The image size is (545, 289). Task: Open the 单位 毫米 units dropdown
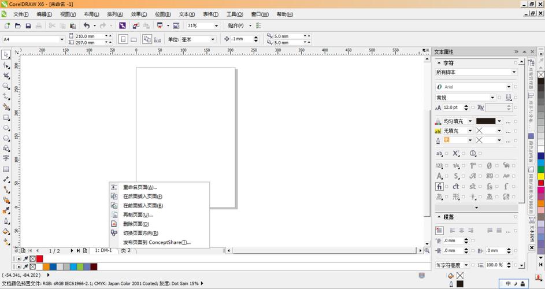[213, 40]
